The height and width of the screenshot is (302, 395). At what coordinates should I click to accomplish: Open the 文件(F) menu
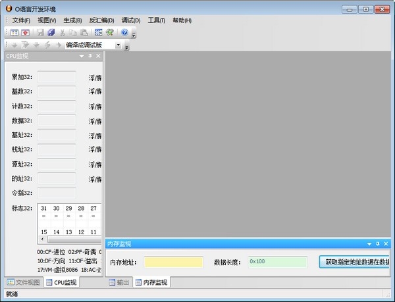pyautogui.click(x=21, y=20)
